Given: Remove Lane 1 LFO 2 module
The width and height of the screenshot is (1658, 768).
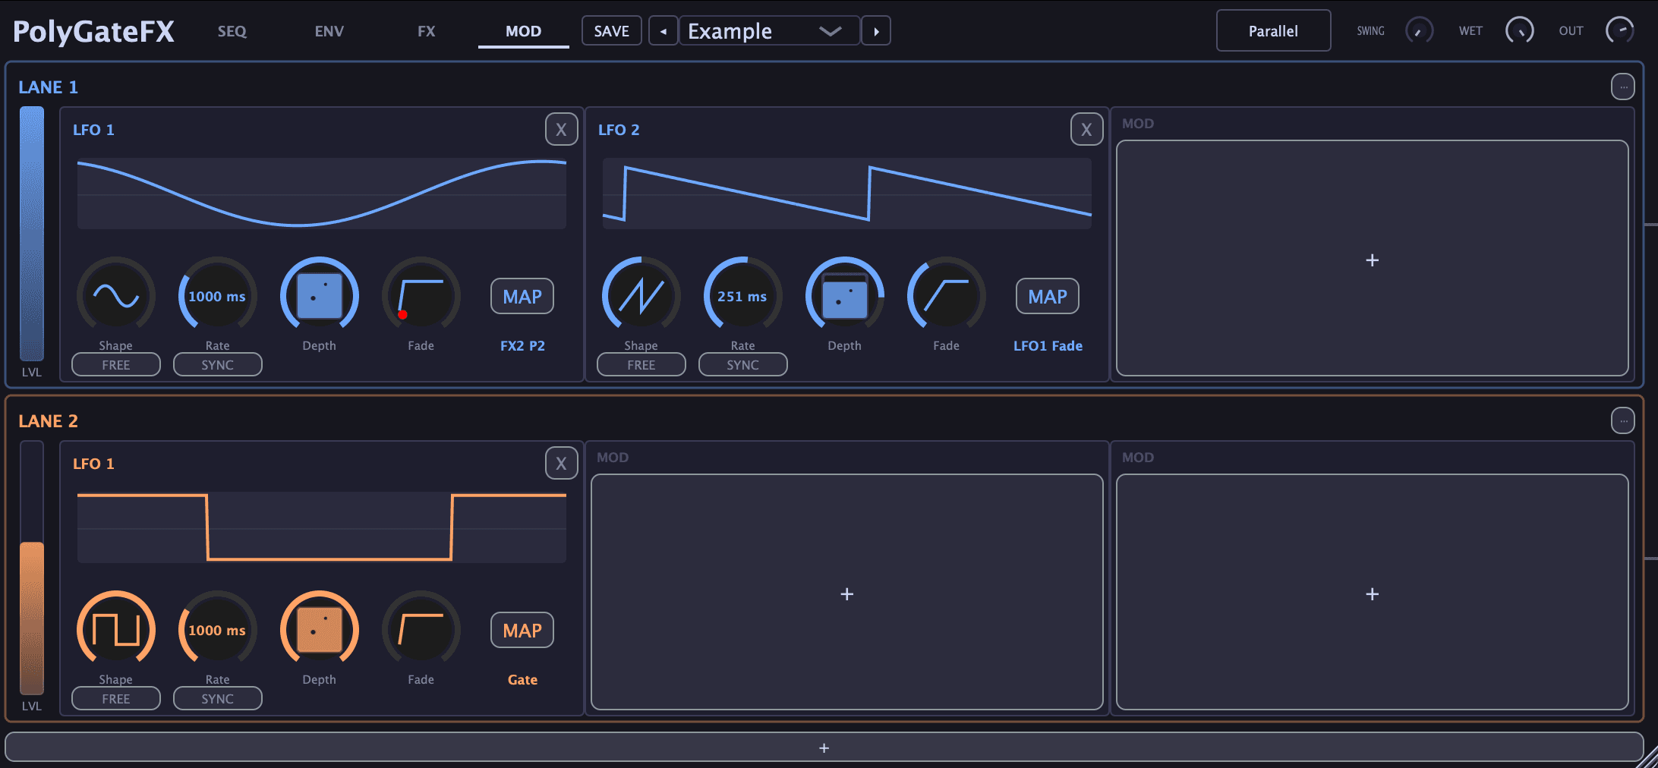Looking at the screenshot, I should tap(1086, 130).
